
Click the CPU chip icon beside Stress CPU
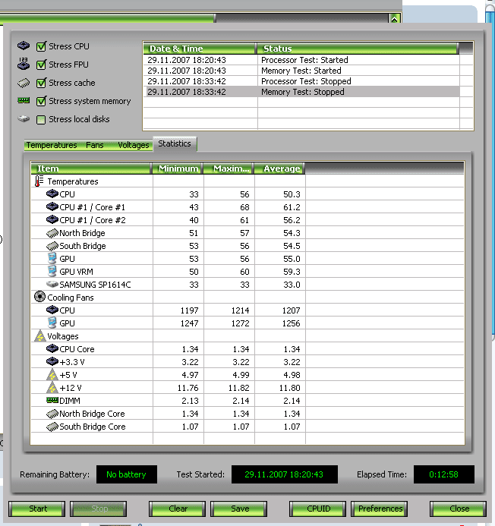point(24,46)
